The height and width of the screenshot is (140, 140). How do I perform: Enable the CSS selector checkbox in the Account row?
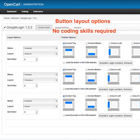point(64,63)
